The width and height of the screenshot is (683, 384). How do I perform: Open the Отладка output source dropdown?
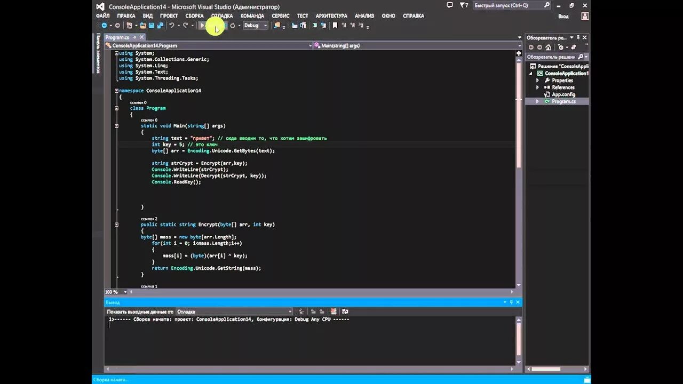point(235,311)
